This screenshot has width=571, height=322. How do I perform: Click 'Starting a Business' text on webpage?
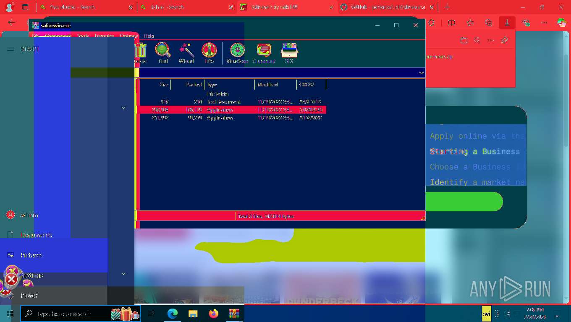tap(475, 151)
